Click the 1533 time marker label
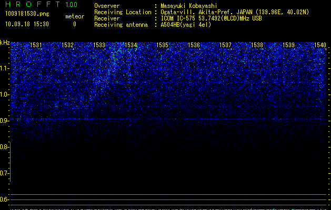 (99, 45)
